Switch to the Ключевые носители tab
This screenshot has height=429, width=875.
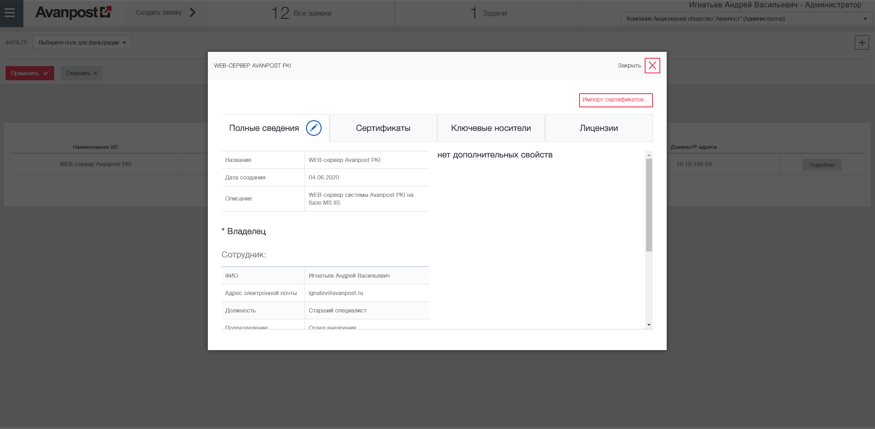pos(491,128)
